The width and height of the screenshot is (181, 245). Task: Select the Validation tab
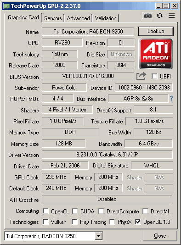point(106,18)
